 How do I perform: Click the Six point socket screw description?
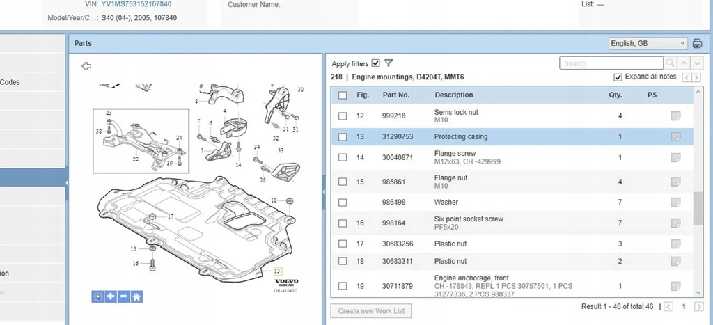[469, 219]
